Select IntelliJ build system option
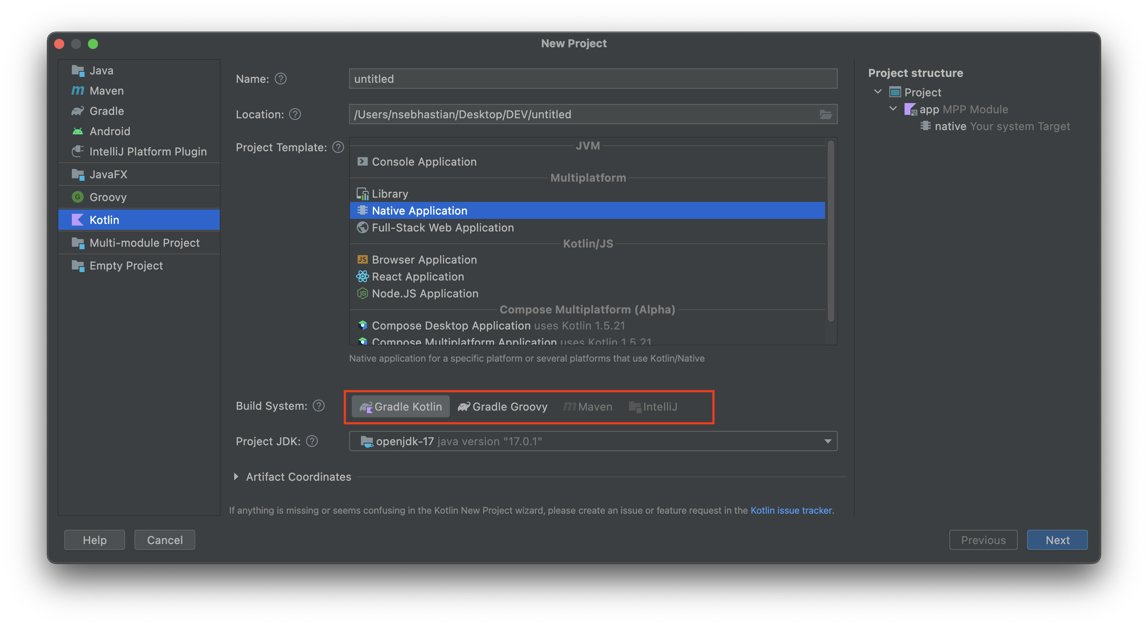This screenshot has width=1148, height=626. click(x=653, y=406)
